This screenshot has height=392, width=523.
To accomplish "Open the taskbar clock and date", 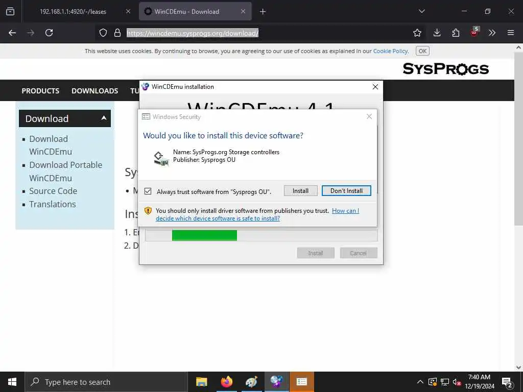I will point(479,382).
